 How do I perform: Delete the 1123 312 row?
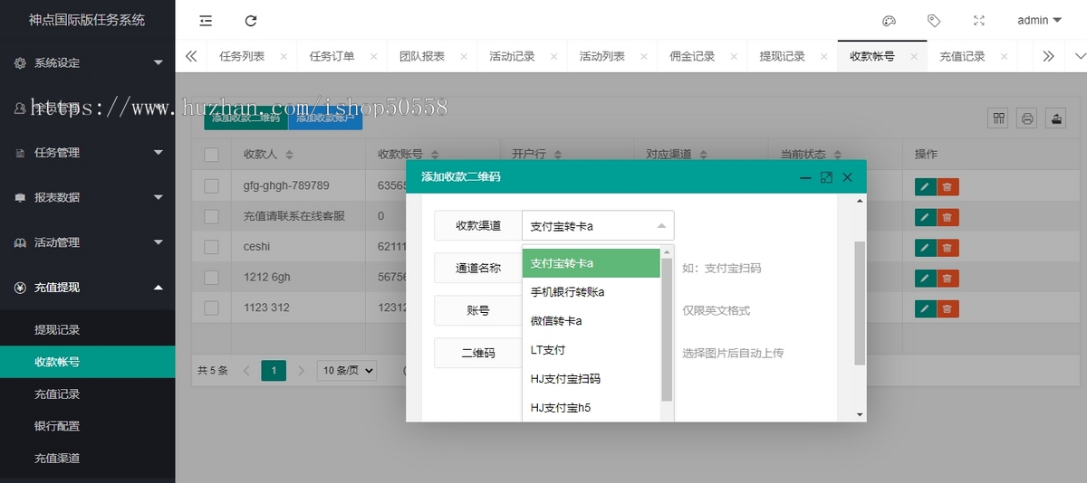coord(948,308)
